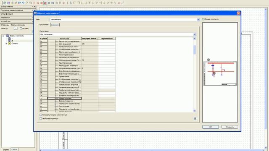Click the 'Формы и символы' tree node icon
The height and width of the screenshot is (151, 269).
point(8,36)
